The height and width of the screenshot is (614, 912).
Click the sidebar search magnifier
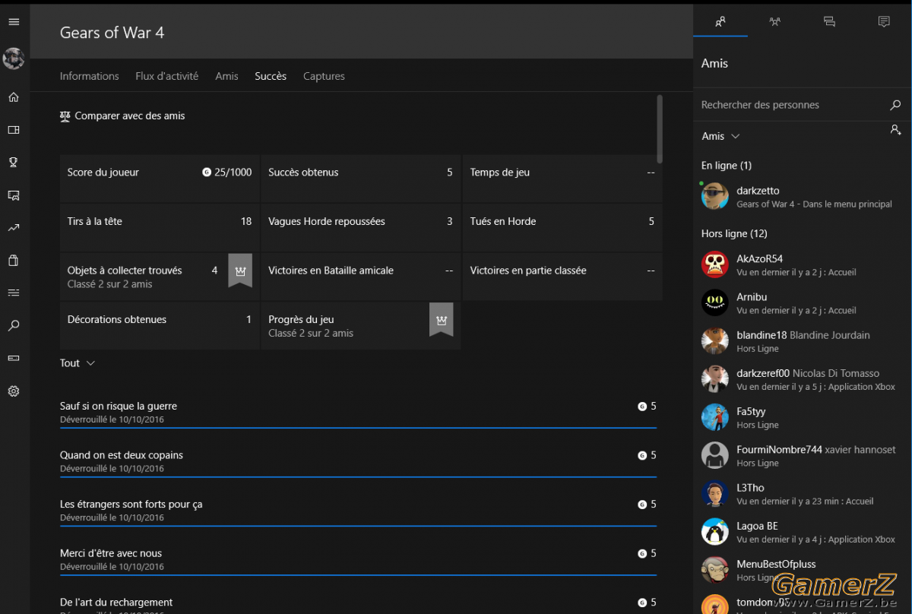(14, 325)
